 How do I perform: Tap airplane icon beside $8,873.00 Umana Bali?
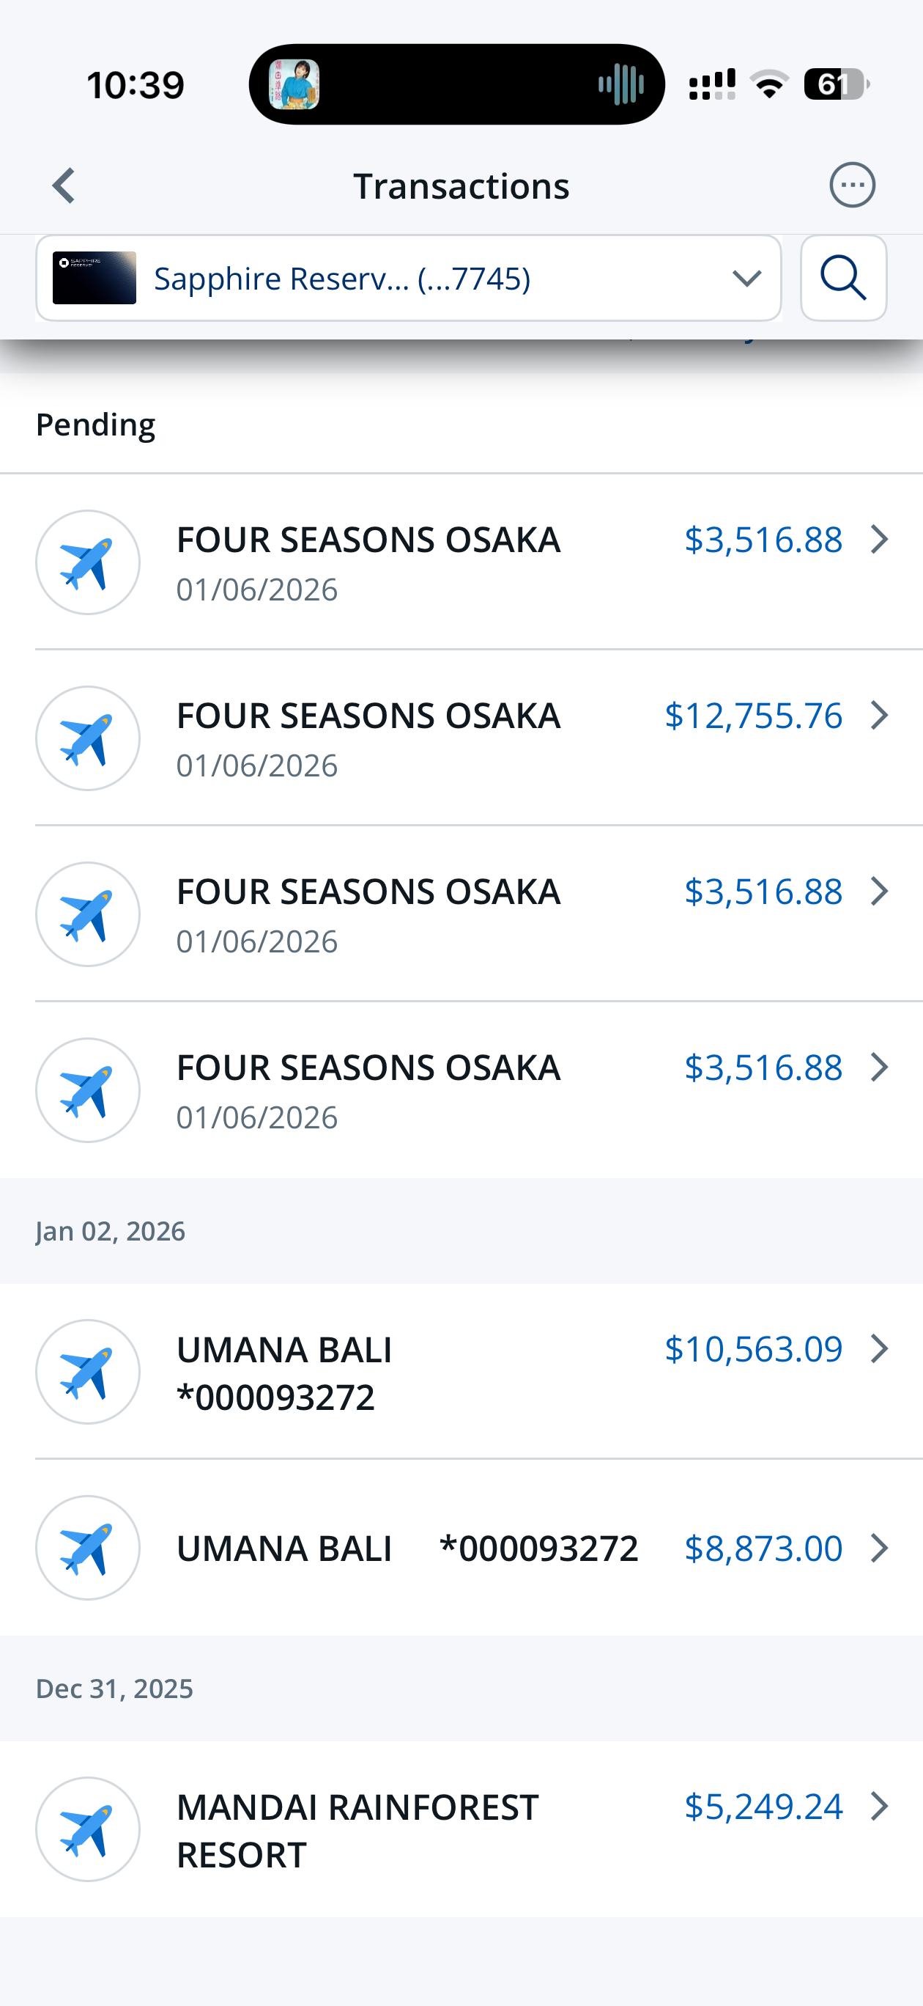pos(88,1547)
